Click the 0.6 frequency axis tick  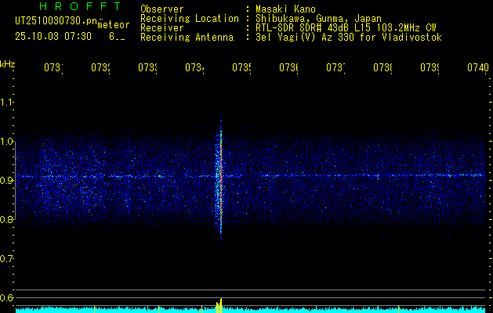tap(8, 297)
